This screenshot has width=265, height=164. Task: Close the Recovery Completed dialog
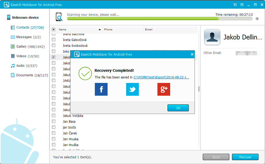pyautogui.click(x=192, y=54)
